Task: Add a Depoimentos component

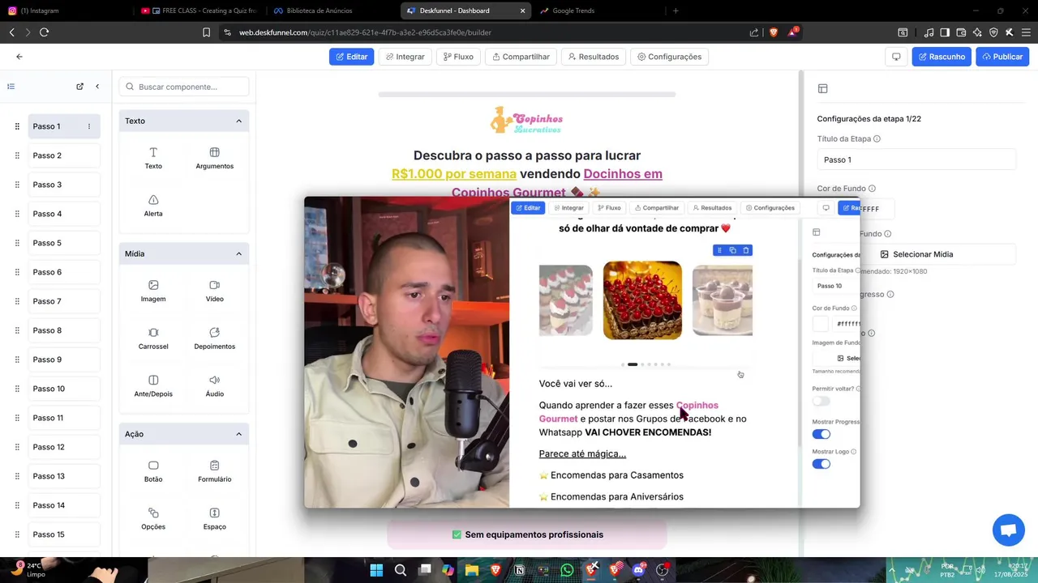Action: [214, 338]
